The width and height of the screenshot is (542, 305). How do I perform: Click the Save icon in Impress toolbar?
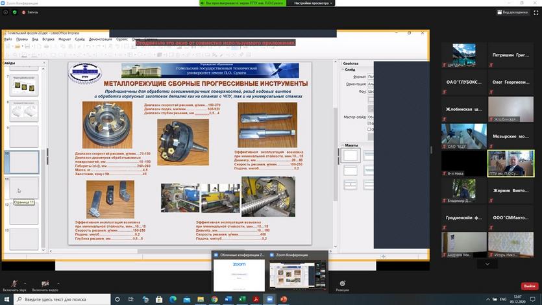[27, 47]
